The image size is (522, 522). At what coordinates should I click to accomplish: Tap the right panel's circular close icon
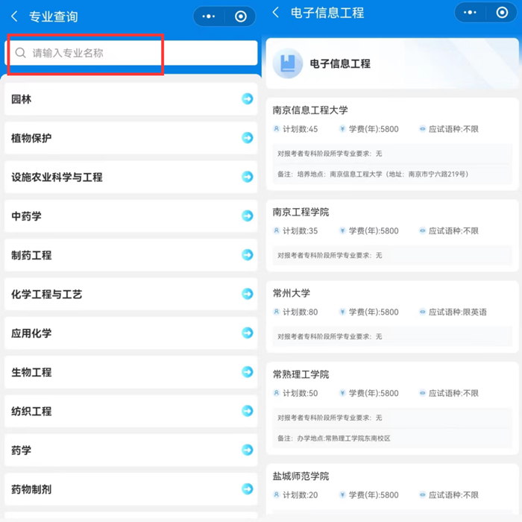pyautogui.click(x=501, y=13)
